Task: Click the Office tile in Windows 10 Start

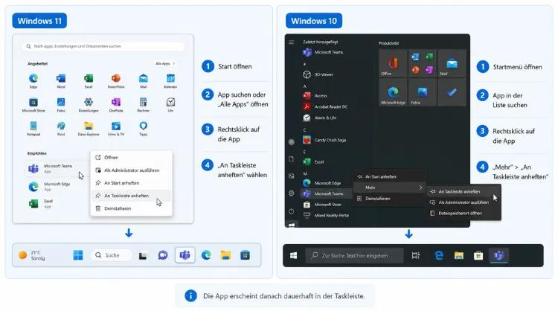Action: point(393,63)
